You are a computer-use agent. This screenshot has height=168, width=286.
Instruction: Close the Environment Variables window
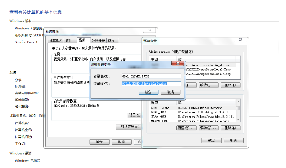point(241,40)
